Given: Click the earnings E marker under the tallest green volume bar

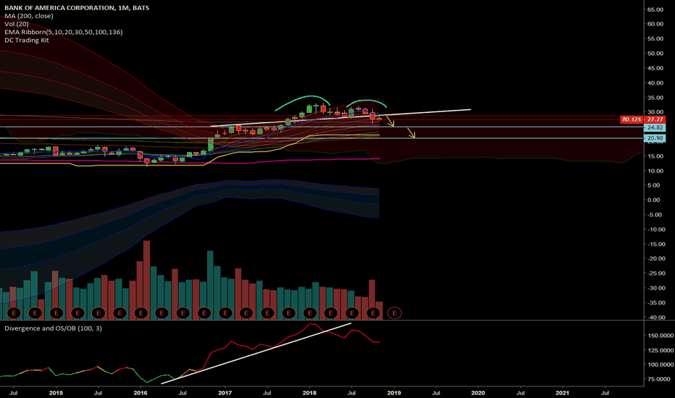Looking at the screenshot, I should click(x=204, y=313).
